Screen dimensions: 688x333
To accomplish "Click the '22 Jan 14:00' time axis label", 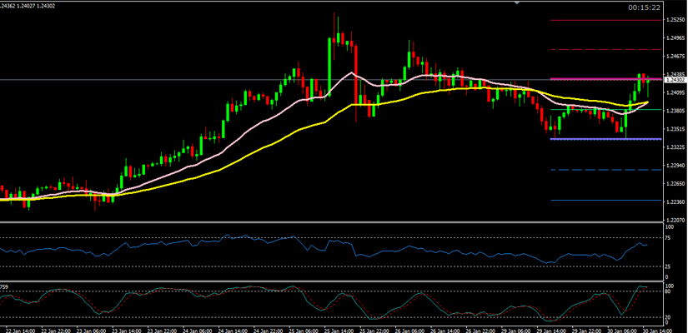I will (18, 328).
